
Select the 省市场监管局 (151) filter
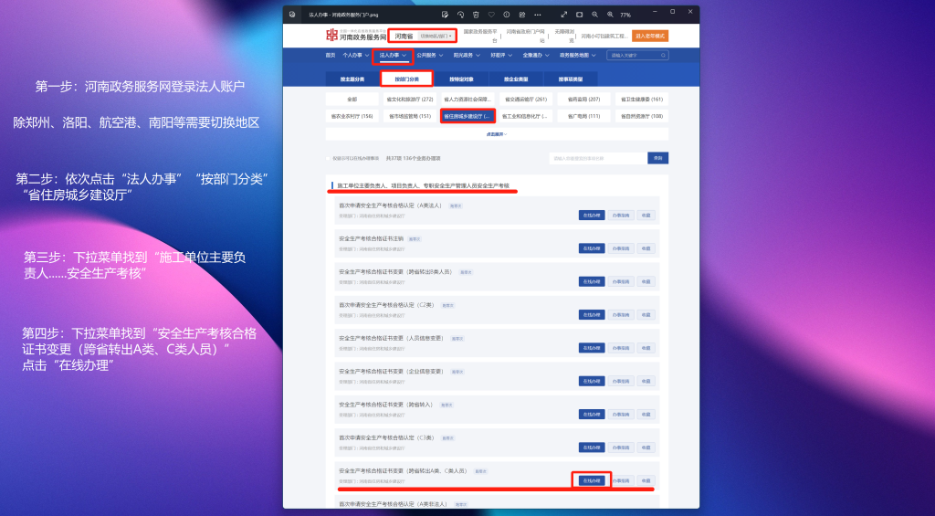pos(410,116)
